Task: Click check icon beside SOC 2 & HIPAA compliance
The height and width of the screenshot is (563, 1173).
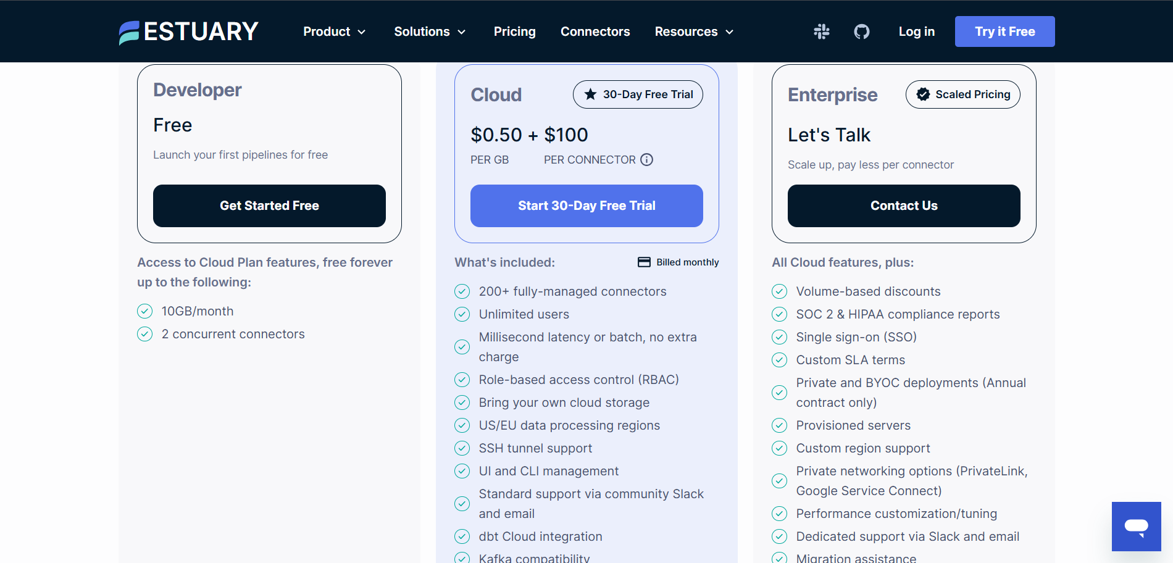Action: [780, 314]
